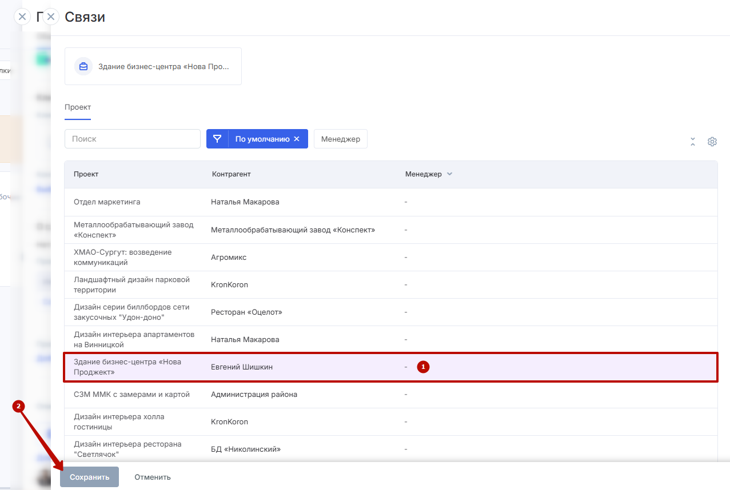Screen dimensions: 730x490
Task: Select the Отдел маркетинга project row
Action: [x=107, y=202]
